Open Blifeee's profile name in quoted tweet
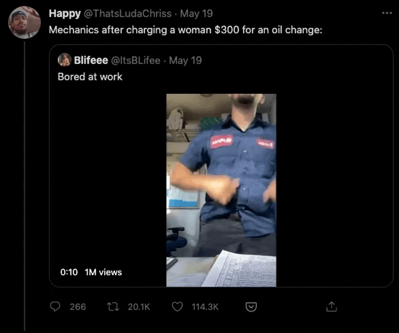399x333 pixels. 91,60
